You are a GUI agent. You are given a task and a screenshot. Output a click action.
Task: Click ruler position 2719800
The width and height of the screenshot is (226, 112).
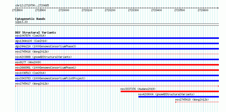point(17,10)
